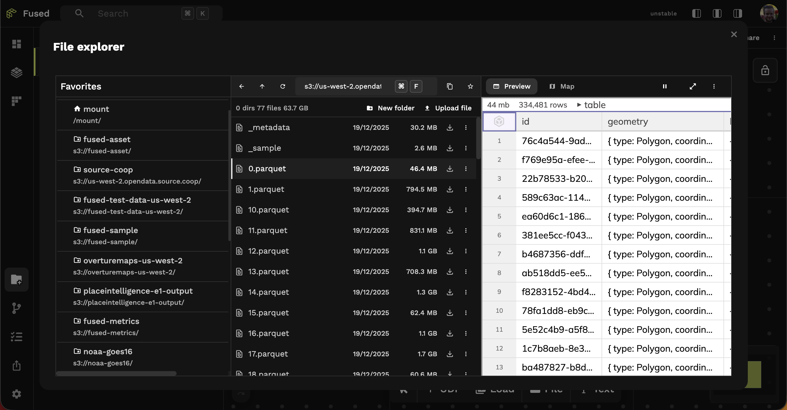The width and height of the screenshot is (787, 410).
Task: Open the dashboard grid panel in sidebar
Action: (17, 44)
